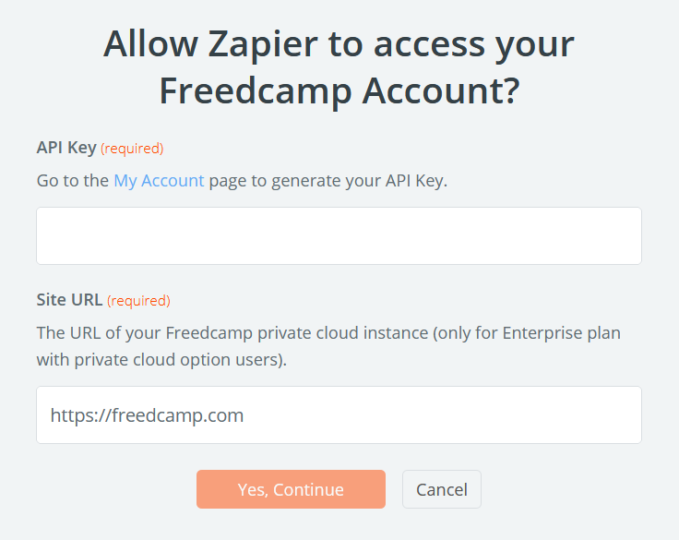679x540 pixels.
Task: Click the required marker beside API Key
Action: click(132, 148)
